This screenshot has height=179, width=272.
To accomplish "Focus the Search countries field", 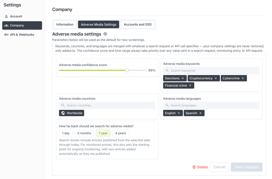I will point(107,105).
